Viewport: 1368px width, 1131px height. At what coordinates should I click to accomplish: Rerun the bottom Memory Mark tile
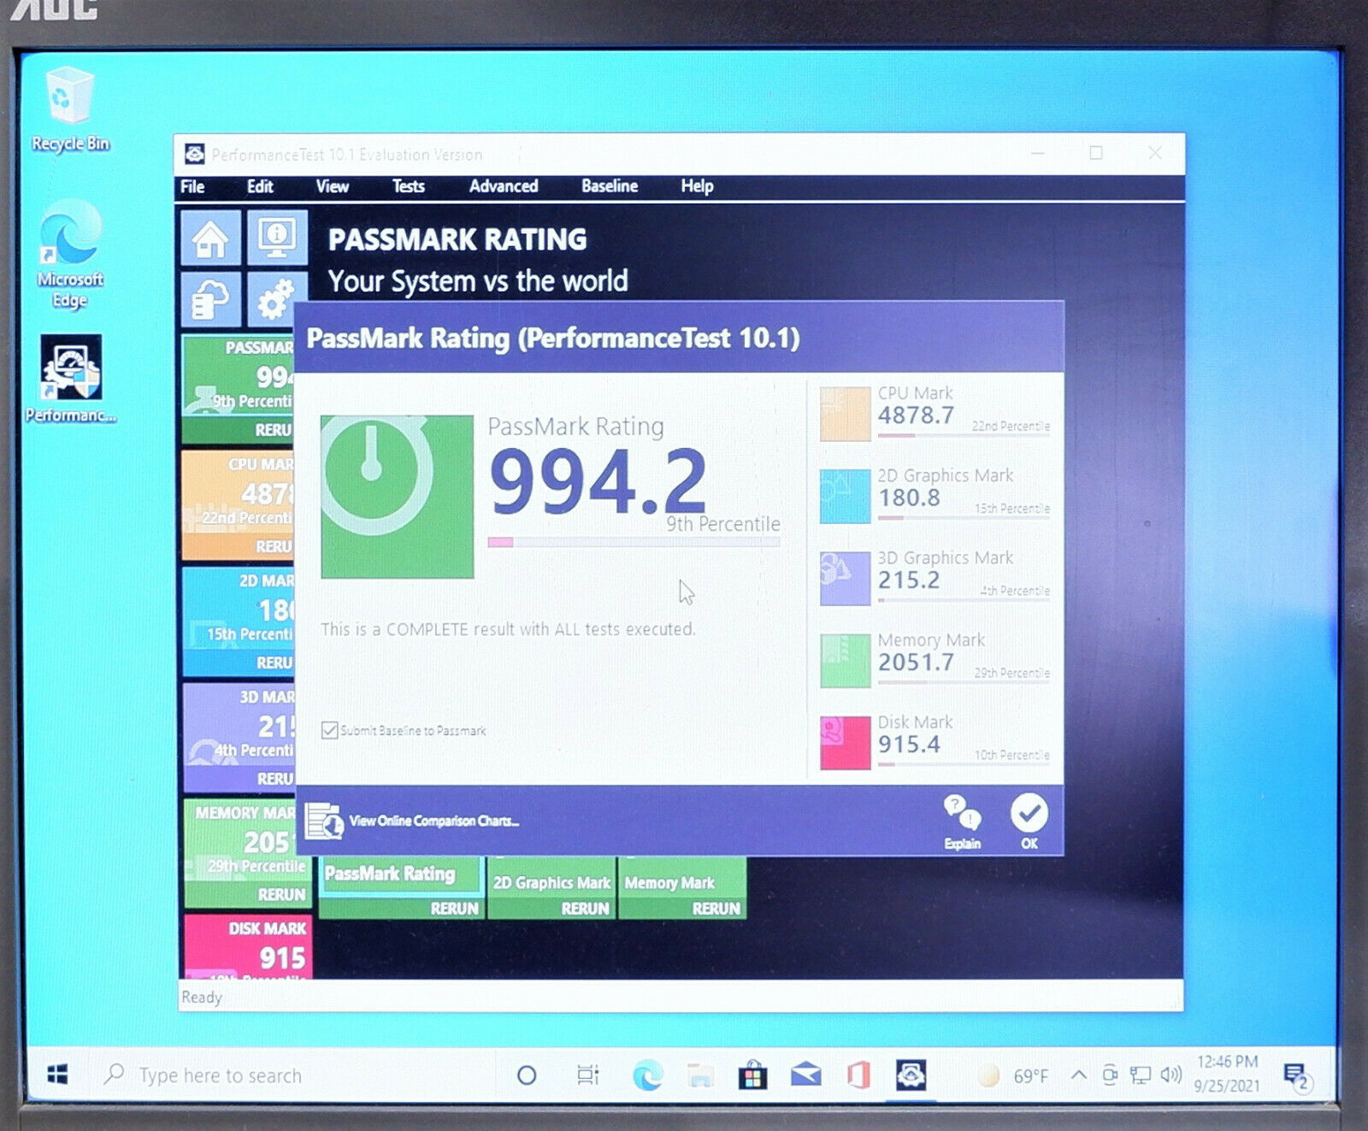click(716, 908)
